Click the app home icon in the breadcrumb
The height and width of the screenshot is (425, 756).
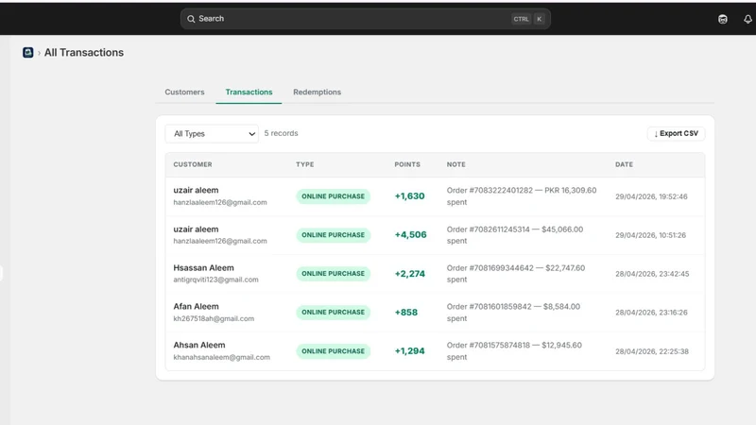[x=28, y=53]
